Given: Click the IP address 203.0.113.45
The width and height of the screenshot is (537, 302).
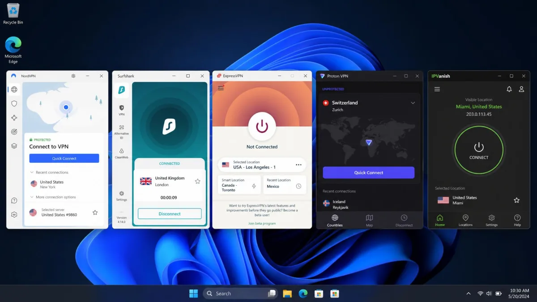Looking at the screenshot, I should 479,114.
